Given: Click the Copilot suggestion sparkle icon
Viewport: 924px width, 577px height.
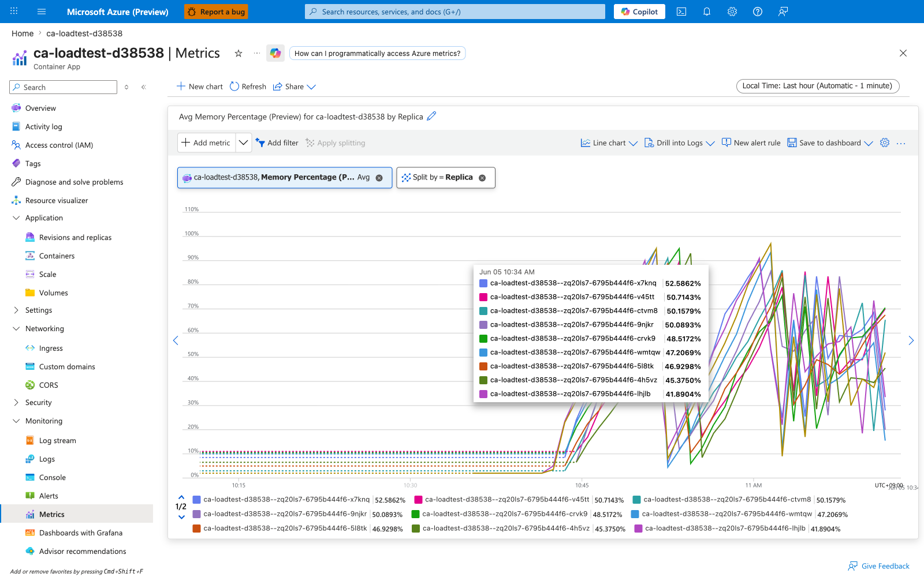Looking at the screenshot, I should [x=275, y=53].
